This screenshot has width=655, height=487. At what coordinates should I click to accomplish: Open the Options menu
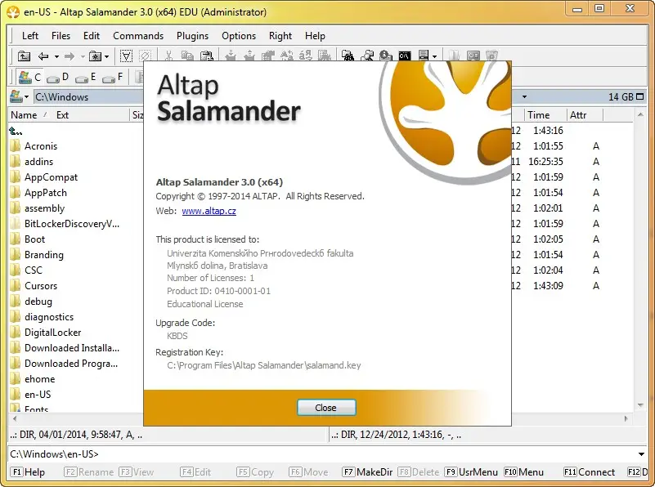[239, 36]
